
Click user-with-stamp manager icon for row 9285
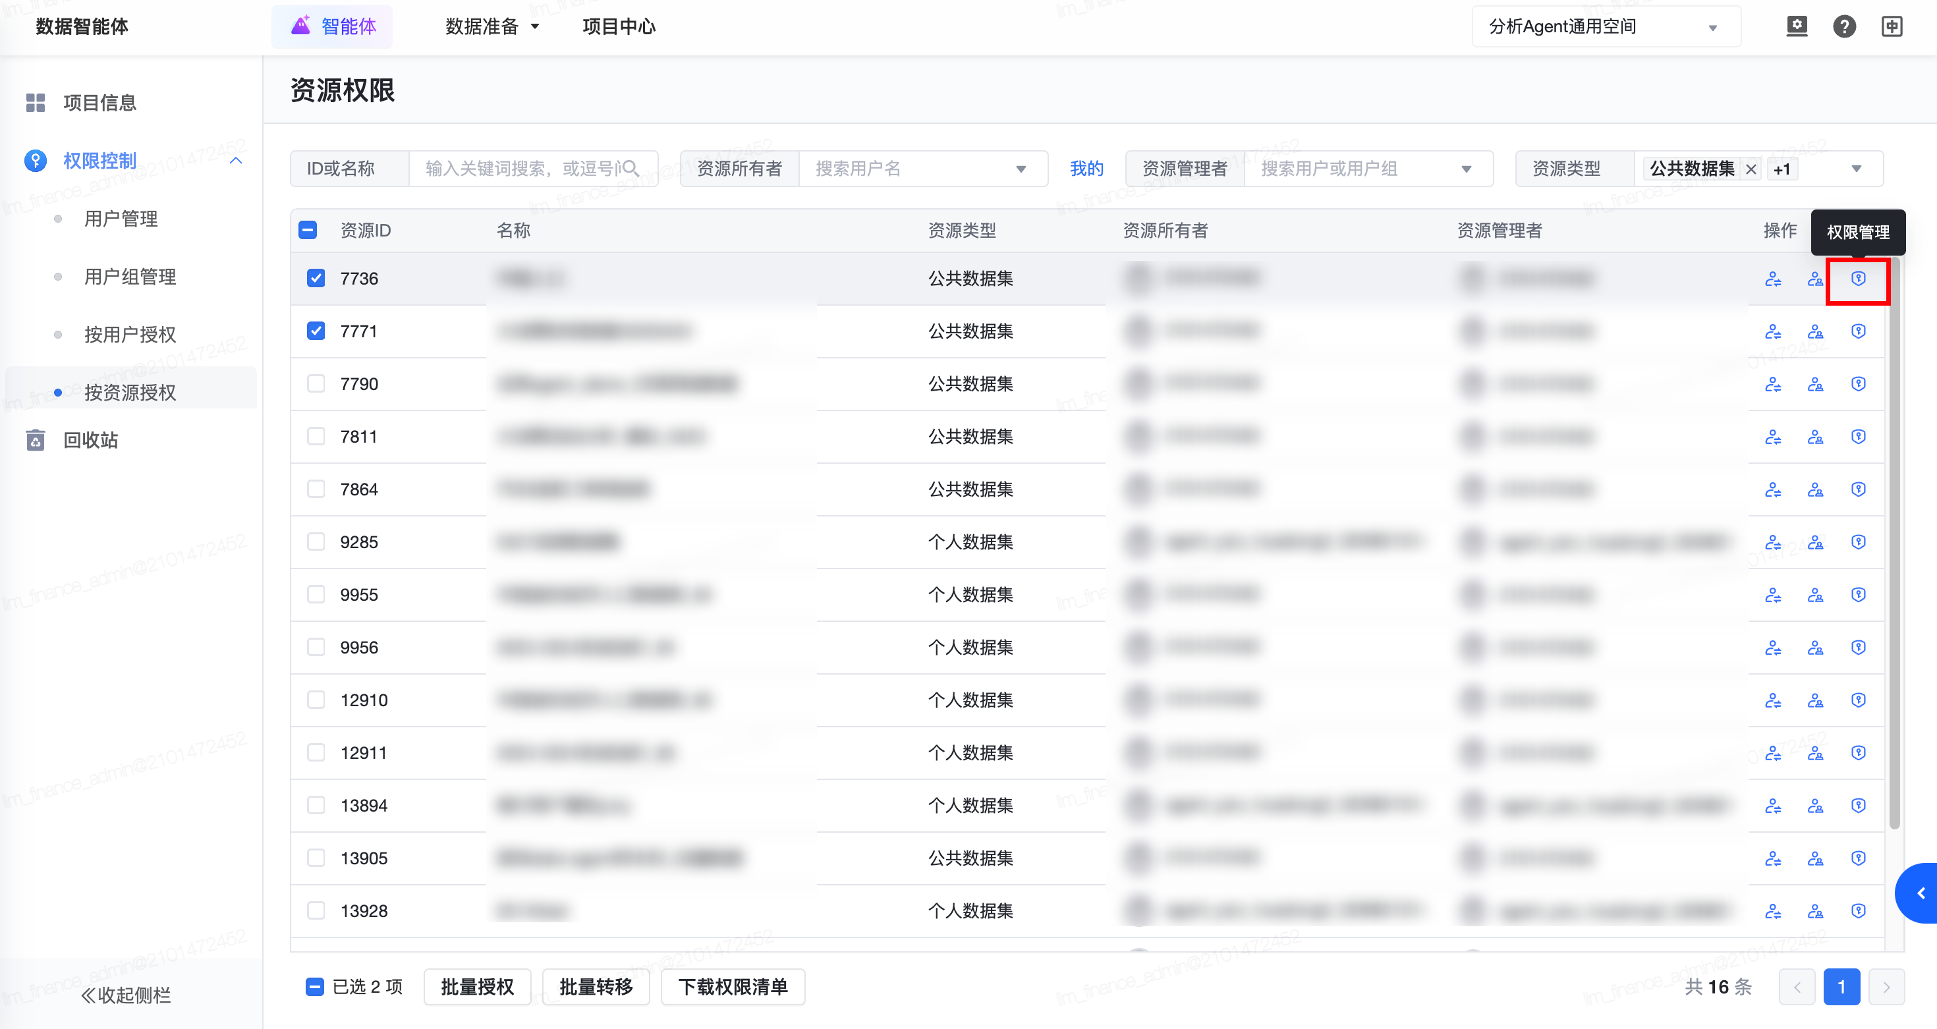point(1815,542)
